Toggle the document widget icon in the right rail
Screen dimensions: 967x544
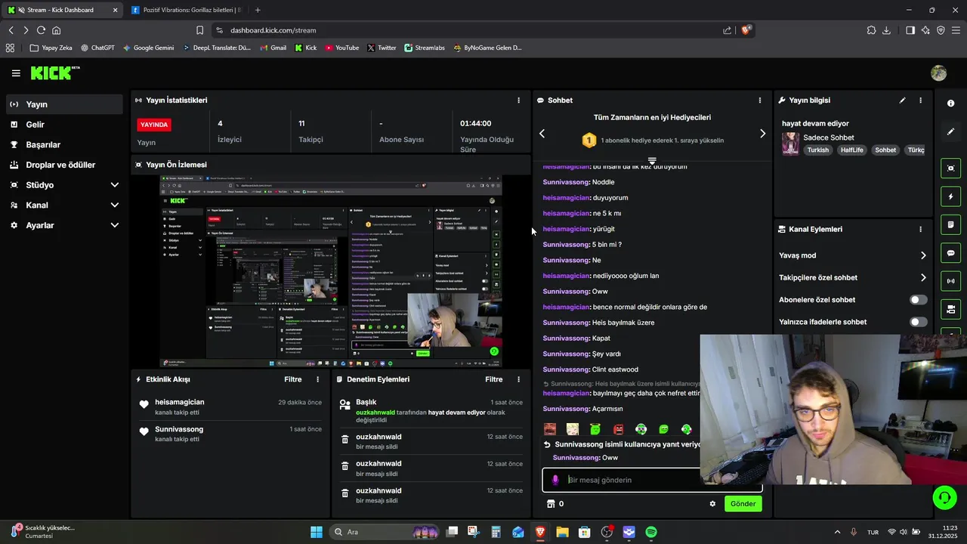(x=950, y=225)
